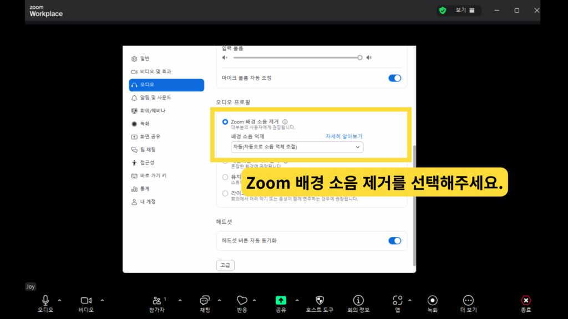The width and height of the screenshot is (568, 319).
Task: Open 일반 general settings
Action: coord(166,59)
